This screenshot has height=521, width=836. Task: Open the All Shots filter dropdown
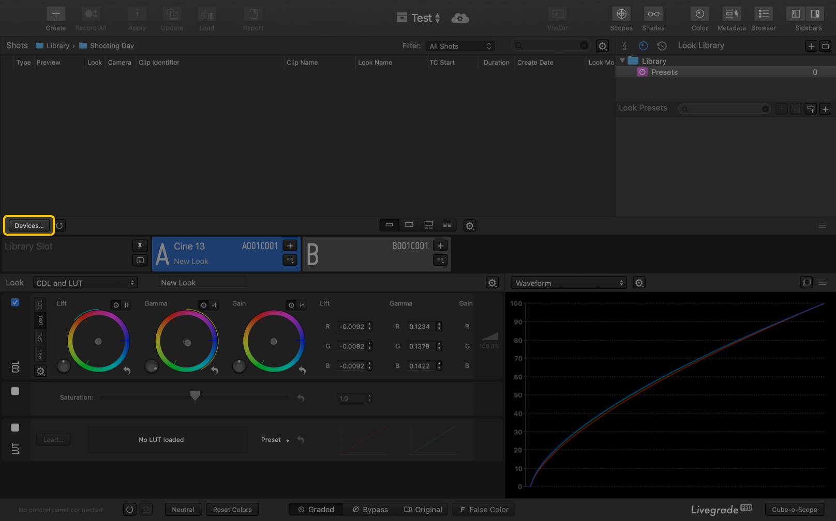click(460, 47)
